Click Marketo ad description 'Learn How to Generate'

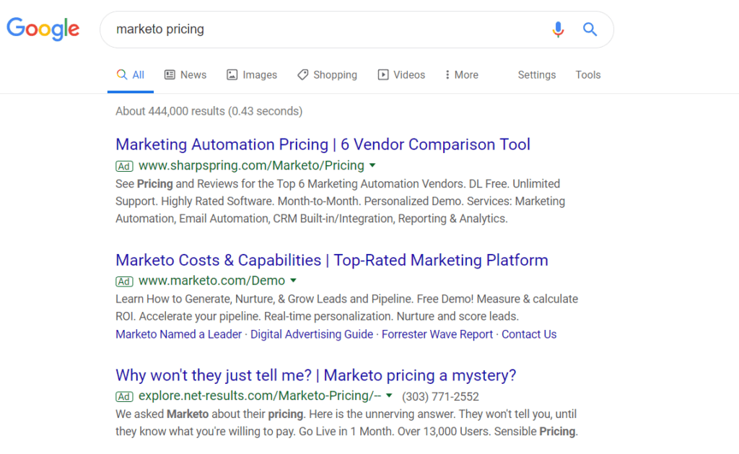[346, 307]
